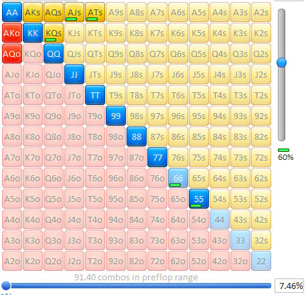Toggle the 55 pocket pair cell
Image resolution: width=306 pixels, height=295 pixels.
tap(199, 199)
